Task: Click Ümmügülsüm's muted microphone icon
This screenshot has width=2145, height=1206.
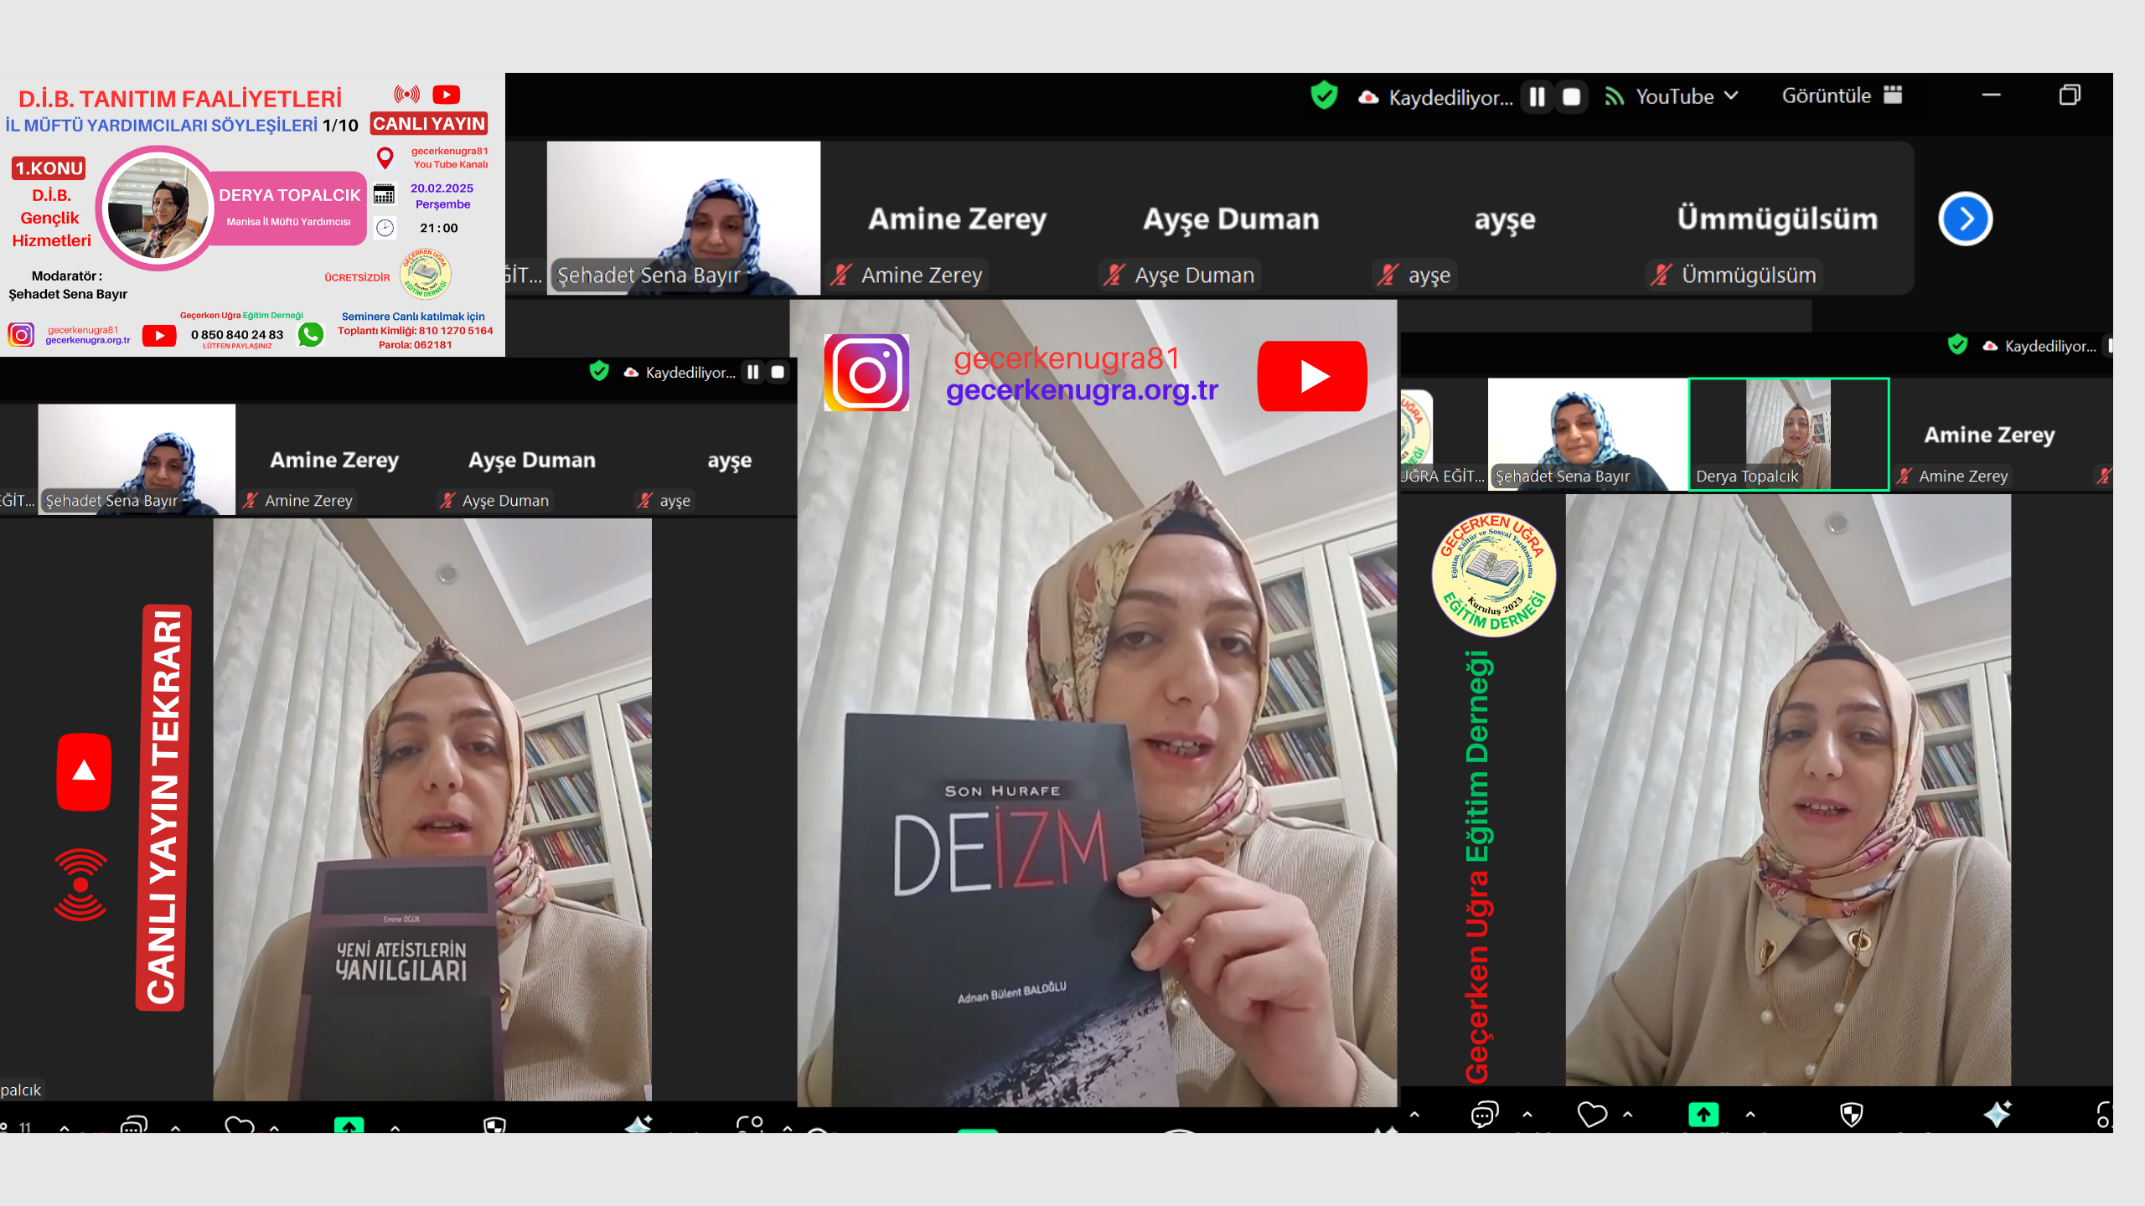Action: 1662,275
